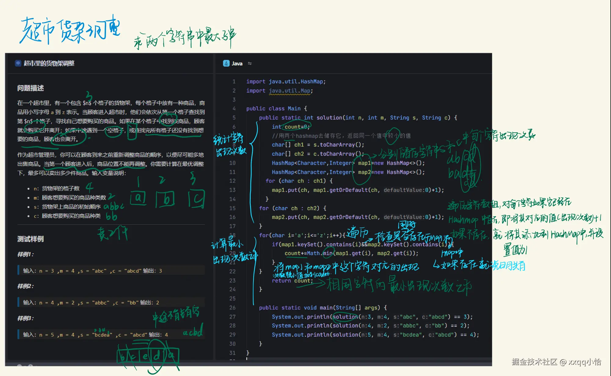Viewport: 611px width, 376px height.
Task: Click the public static void main line
Action: pos(323,308)
